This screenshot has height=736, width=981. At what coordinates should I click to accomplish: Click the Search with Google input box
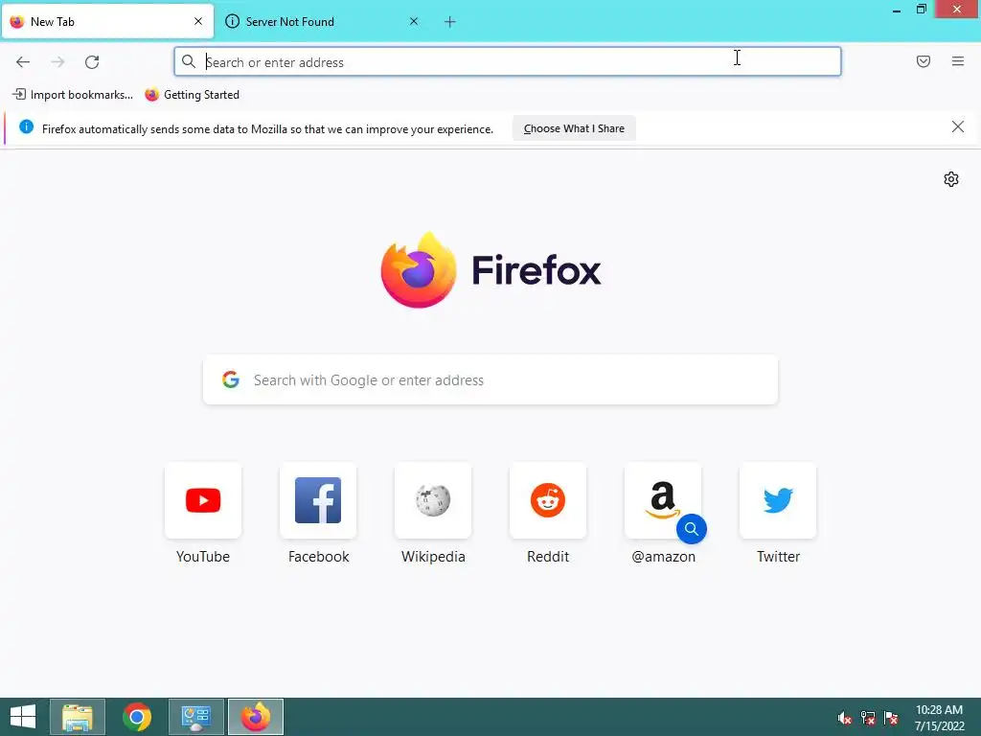[490, 379]
